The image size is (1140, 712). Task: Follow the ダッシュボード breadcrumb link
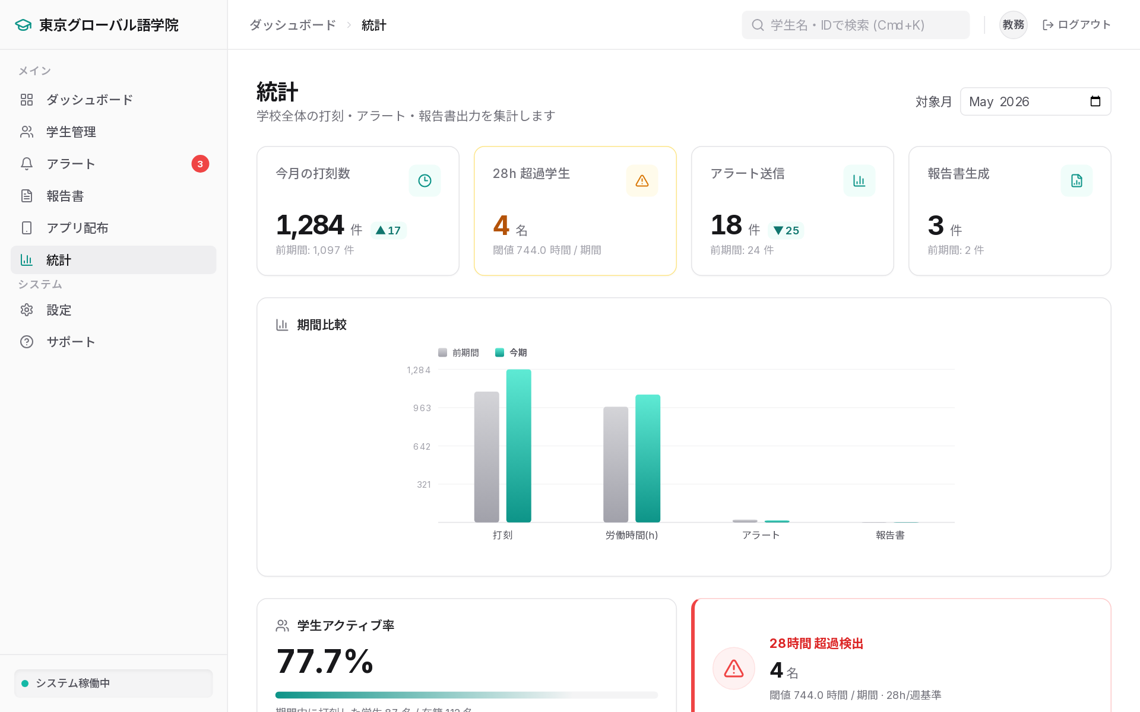[293, 25]
